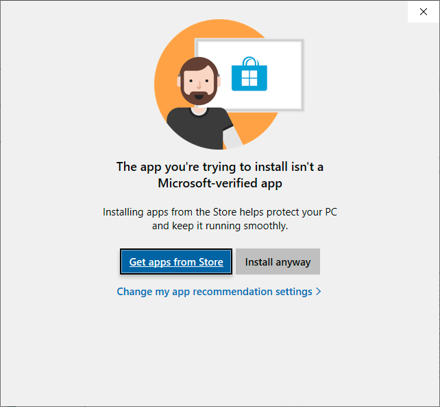
Task: Click the chevron after recommendation settings
Action: (x=319, y=292)
